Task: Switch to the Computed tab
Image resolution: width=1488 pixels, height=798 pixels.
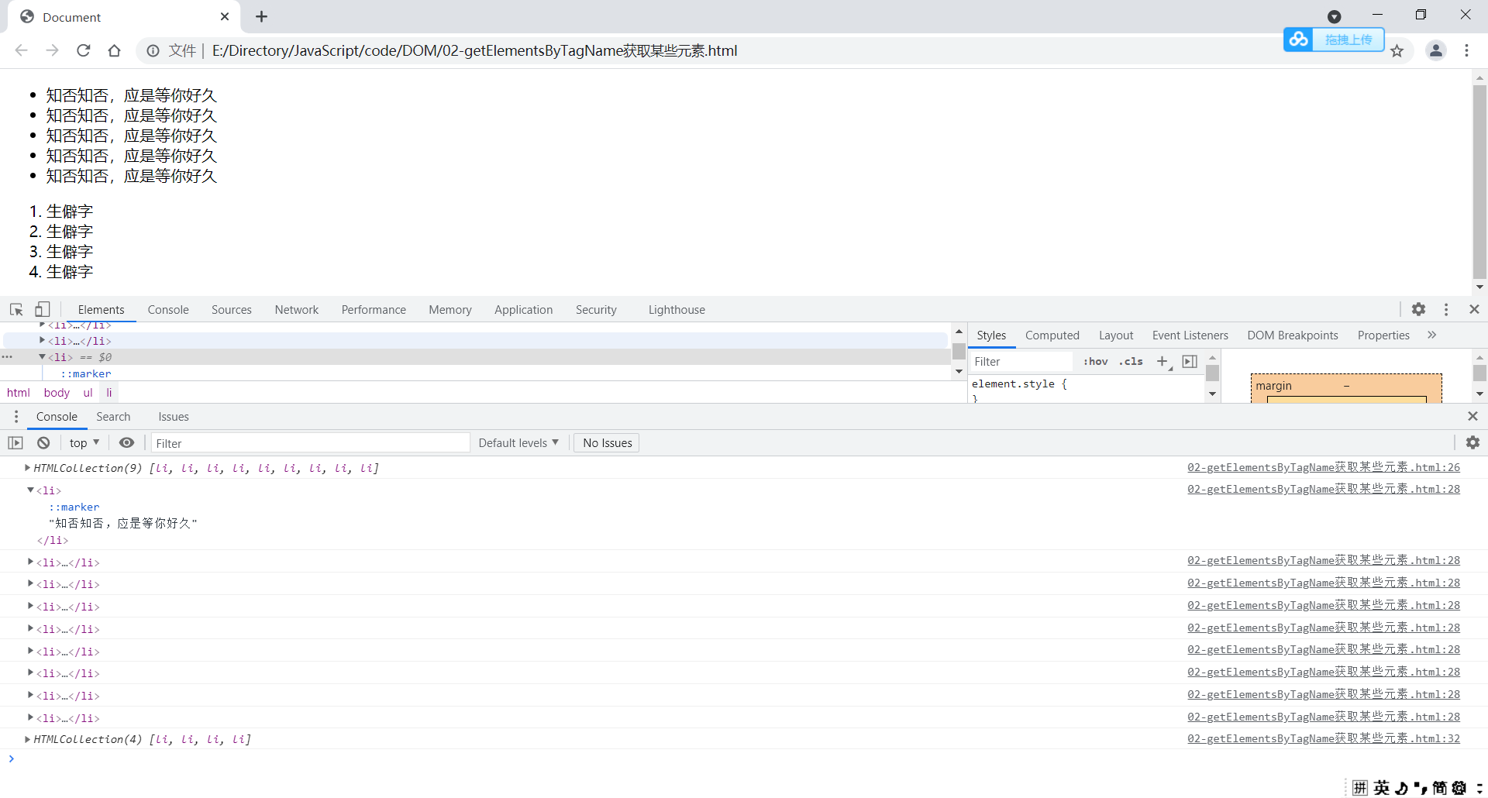Action: (x=1052, y=335)
